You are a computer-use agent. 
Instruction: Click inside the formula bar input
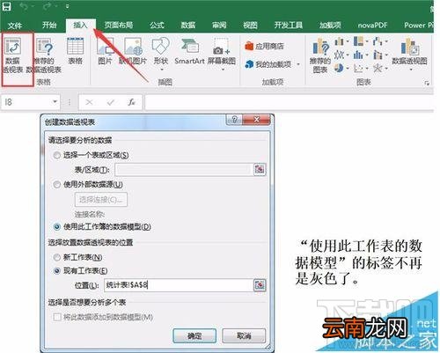(289, 102)
